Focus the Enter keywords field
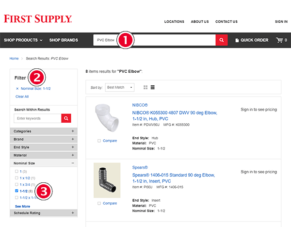 (37, 118)
